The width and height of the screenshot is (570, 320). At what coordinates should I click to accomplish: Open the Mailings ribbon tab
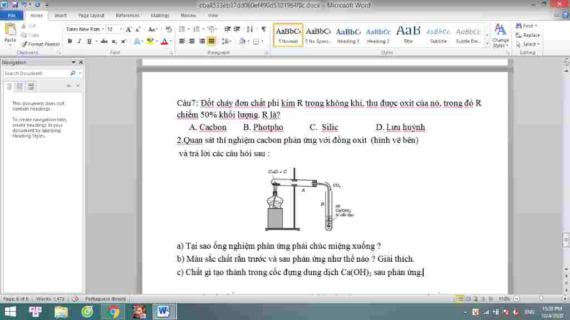click(160, 16)
